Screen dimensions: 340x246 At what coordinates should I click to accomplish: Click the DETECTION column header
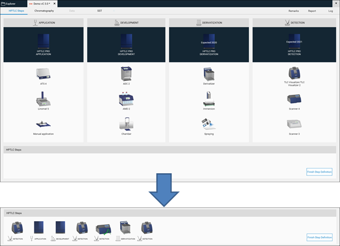[x=294, y=23]
